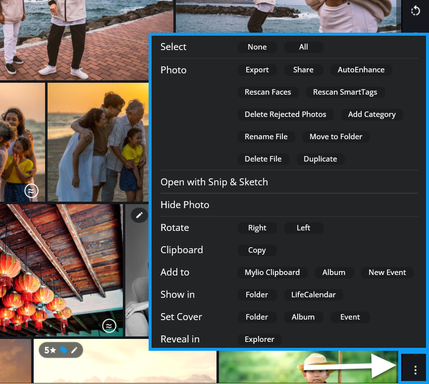Add to Mylio Clipboard

272,273
